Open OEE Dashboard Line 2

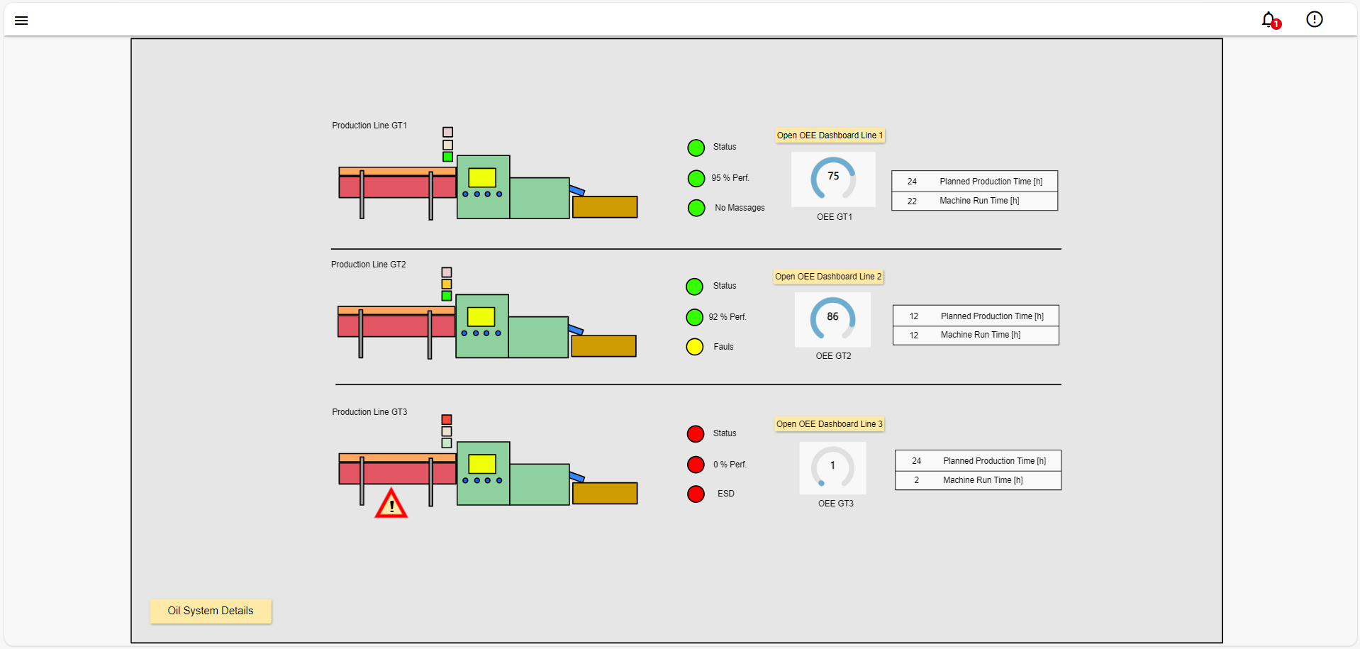click(827, 277)
